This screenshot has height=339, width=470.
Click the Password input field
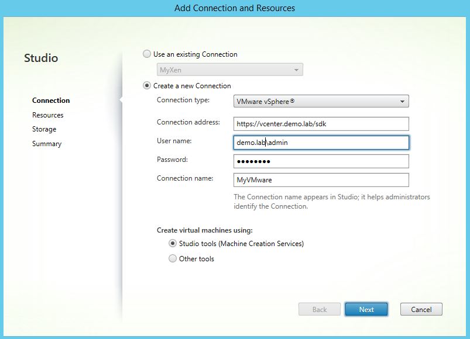(x=321, y=161)
